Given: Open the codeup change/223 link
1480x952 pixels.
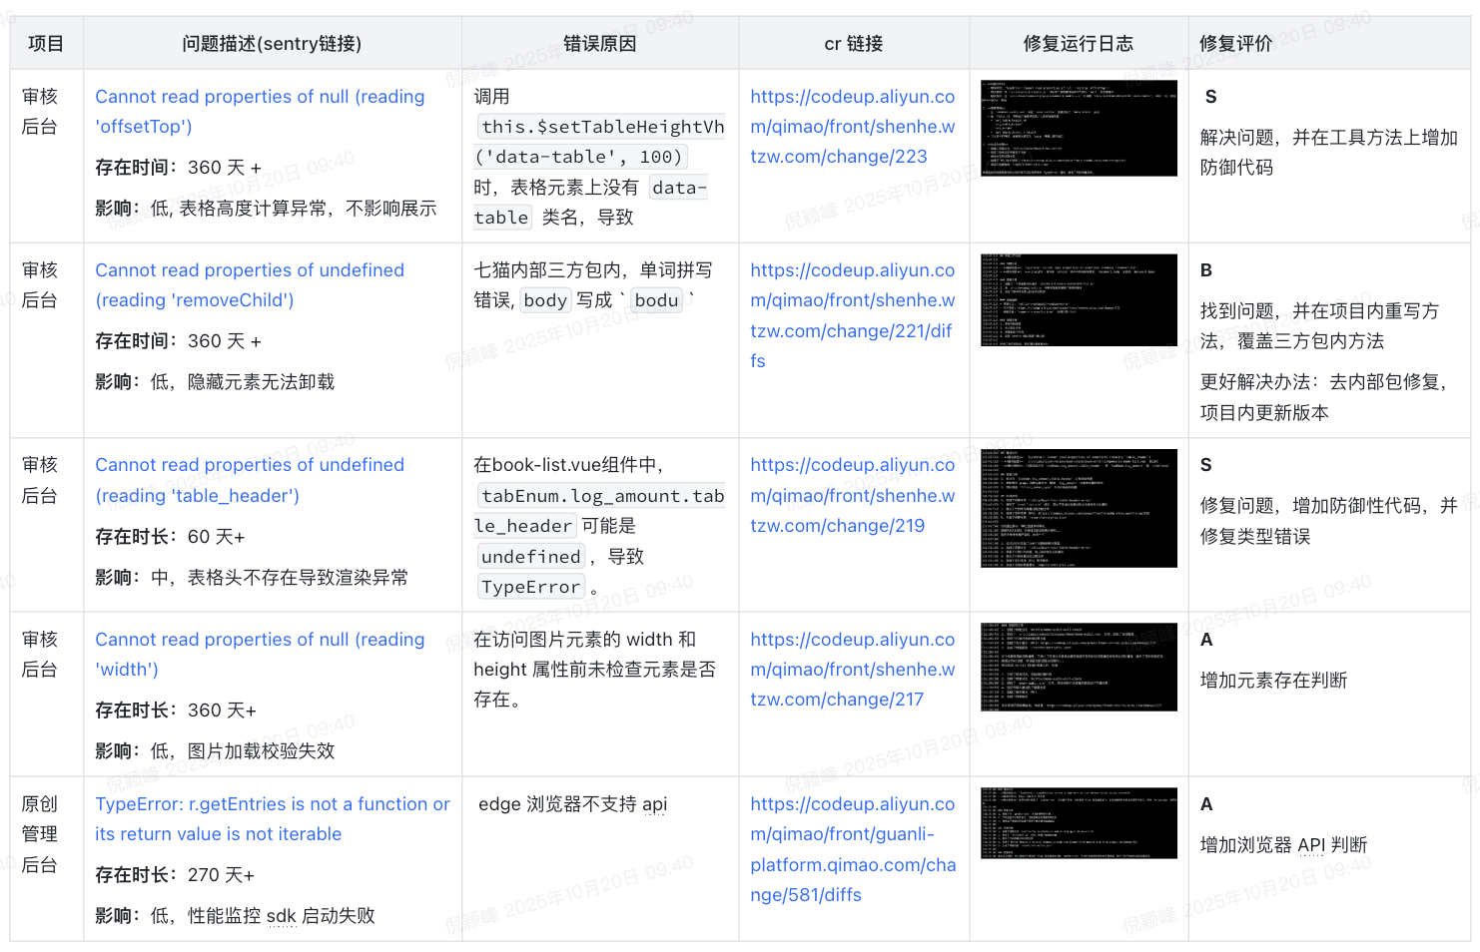Looking at the screenshot, I should pos(852,128).
